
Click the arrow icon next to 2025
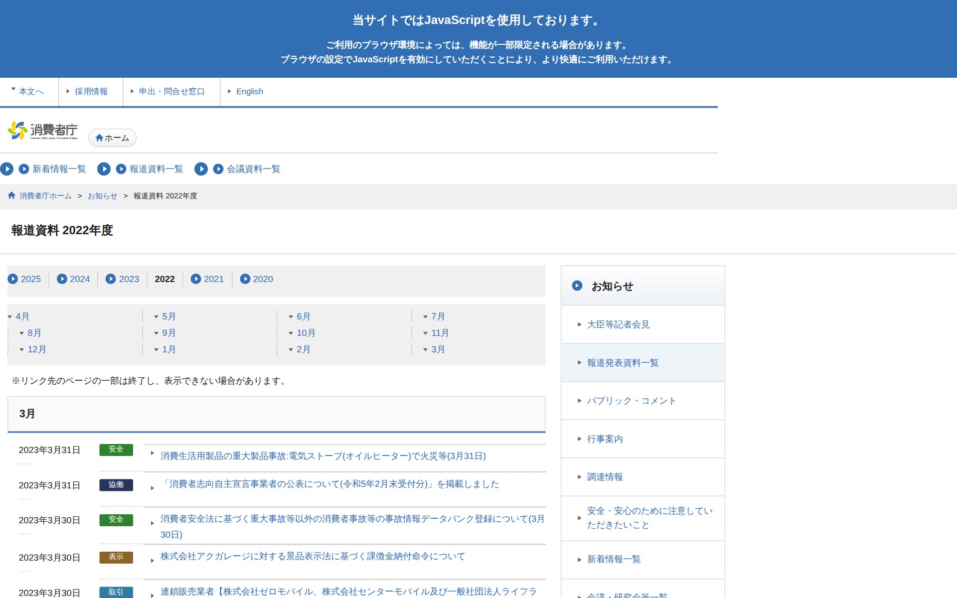(x=12, y=279)
